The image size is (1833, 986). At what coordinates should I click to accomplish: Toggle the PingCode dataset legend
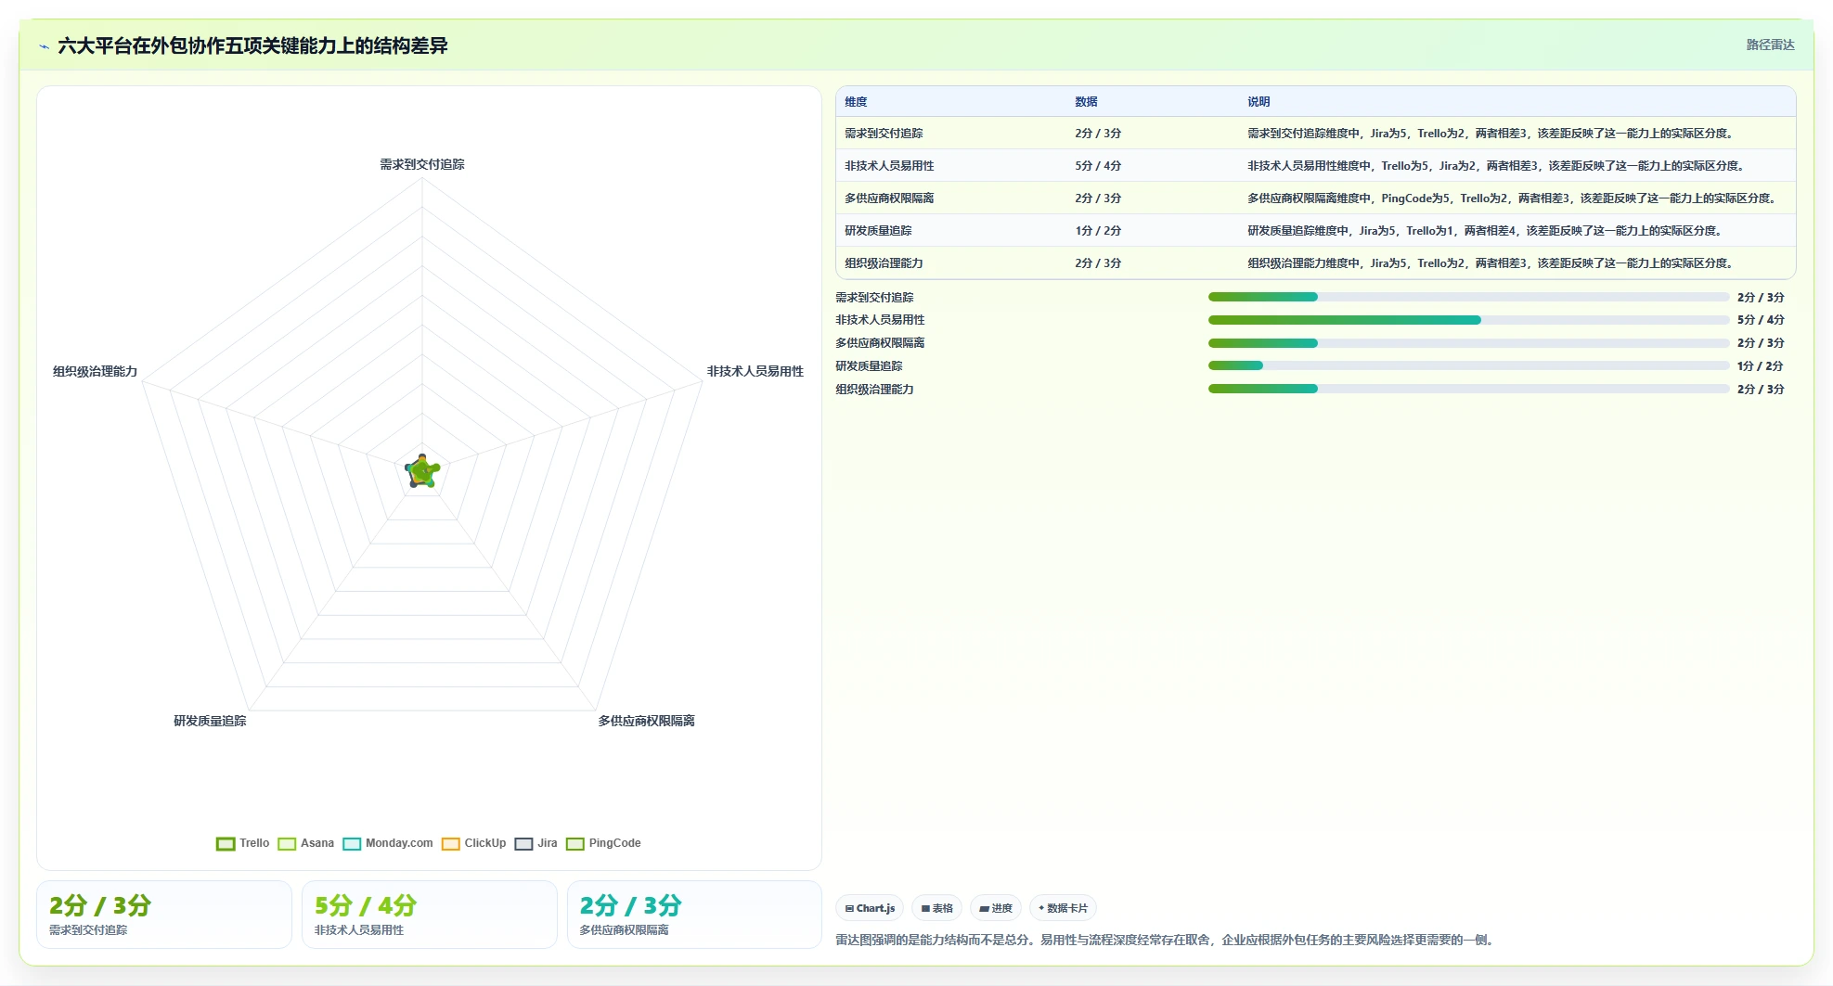603,843
